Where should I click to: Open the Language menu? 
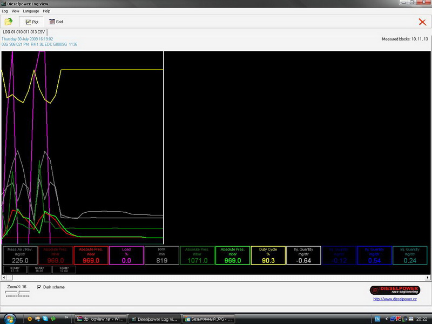(x=31, y=11)
